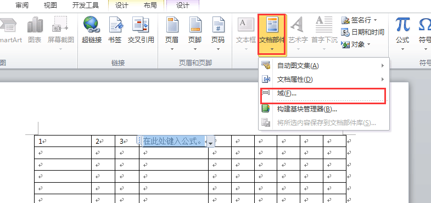Screen dimensions: 431x203
Task: Click the 艺术字 WordArt button
Action: 298,33
